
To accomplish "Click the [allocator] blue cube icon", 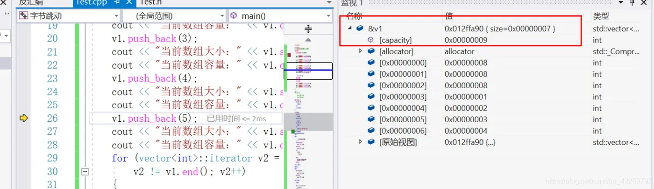I will [371, 51].
